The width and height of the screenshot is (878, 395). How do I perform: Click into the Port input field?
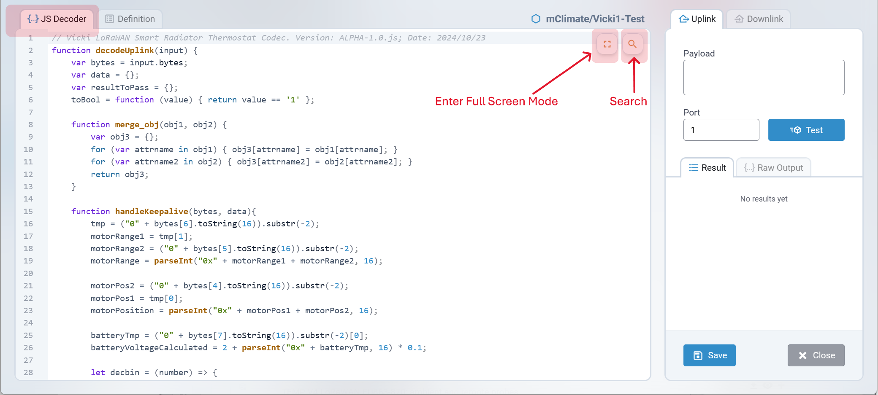click(721, 130)
